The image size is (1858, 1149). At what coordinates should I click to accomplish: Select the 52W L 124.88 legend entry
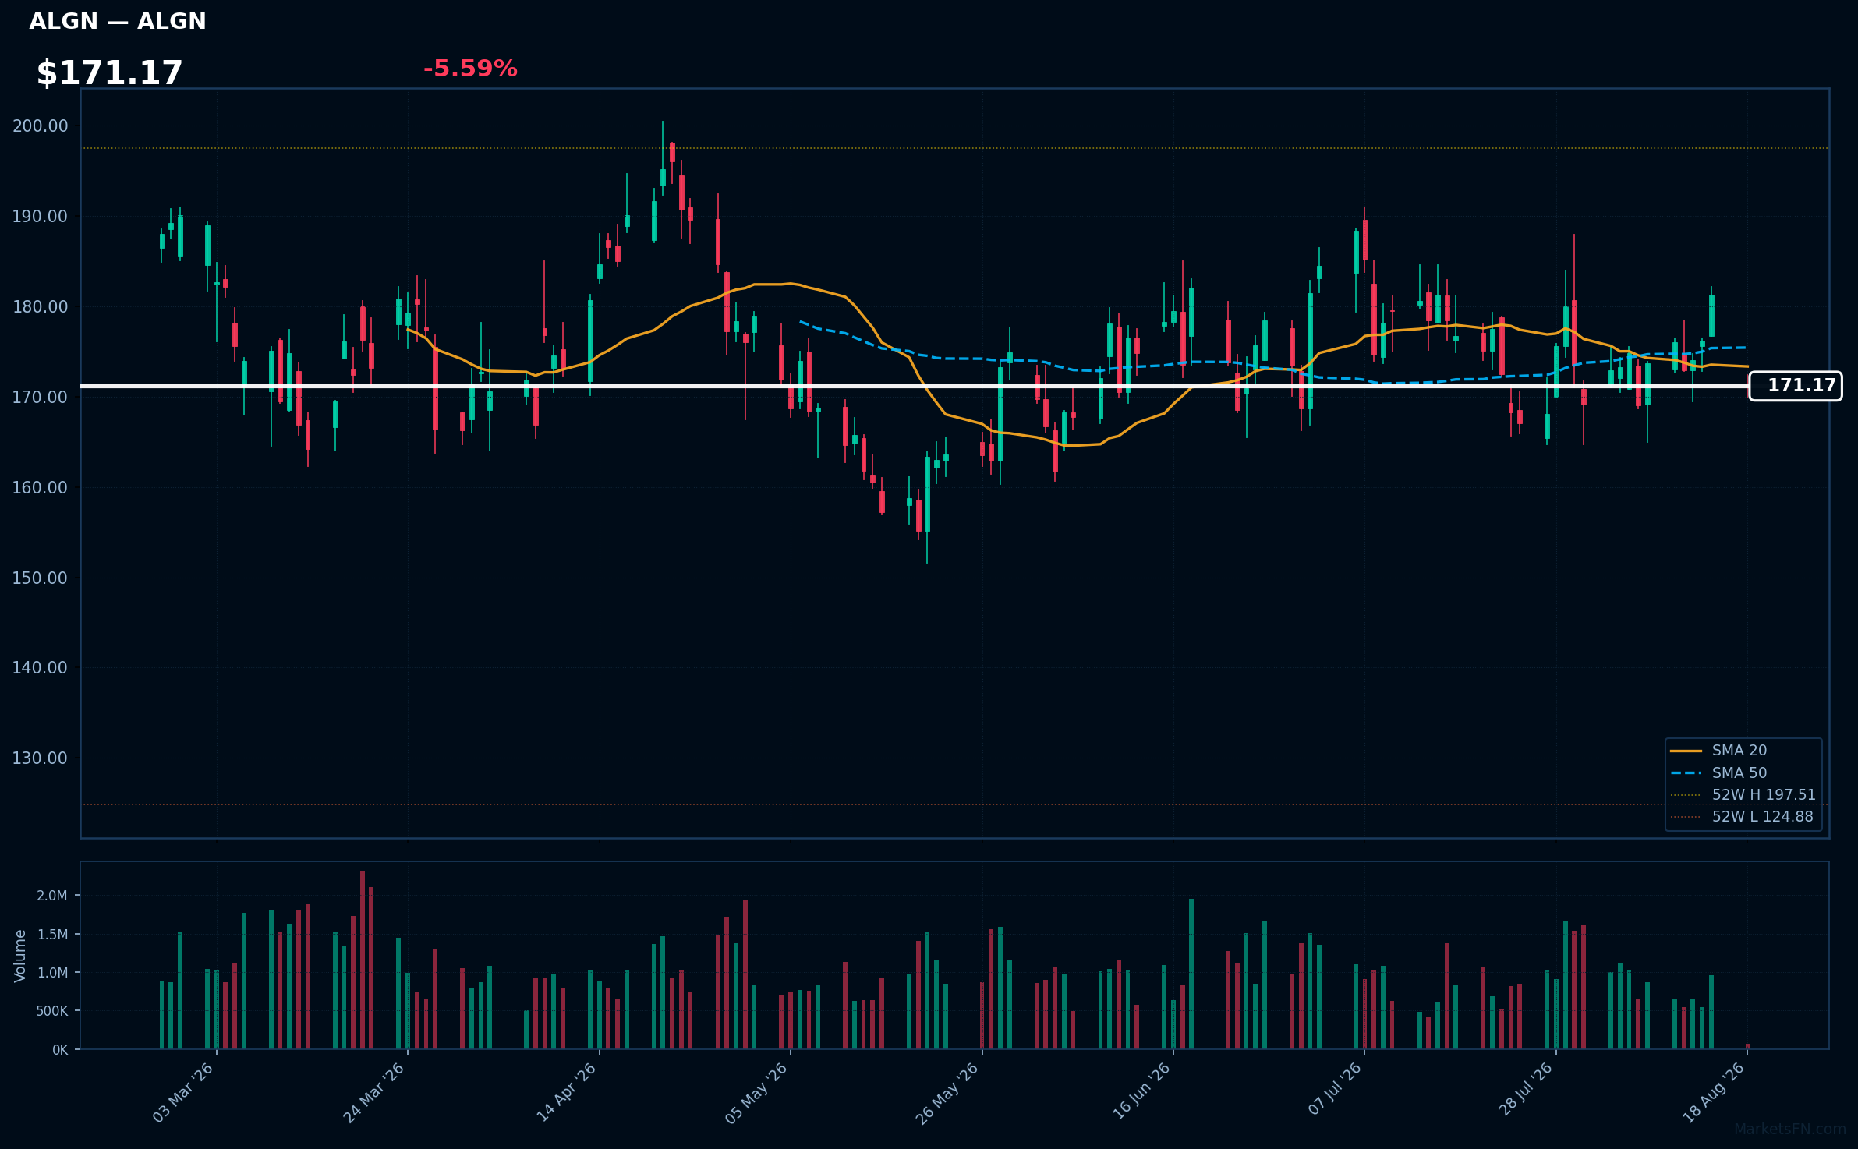point(1742,816)
